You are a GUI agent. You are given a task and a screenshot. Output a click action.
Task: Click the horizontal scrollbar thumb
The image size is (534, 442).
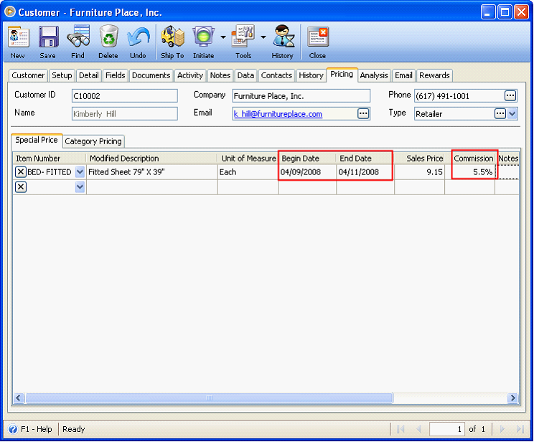point(209,398)
